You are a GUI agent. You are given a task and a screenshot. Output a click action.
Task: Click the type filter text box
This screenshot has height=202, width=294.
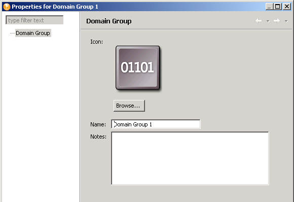tap(34, 20)
